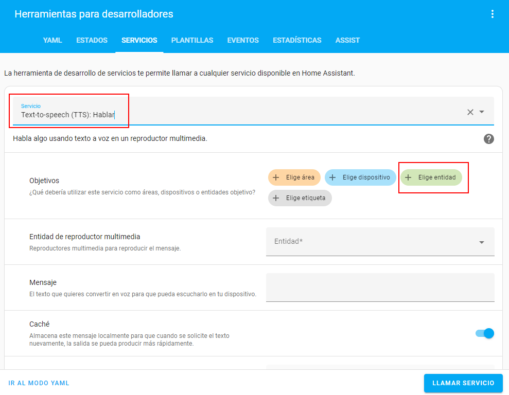Switch to the ASSIST tab
509x395 pixels.
(347, 40)
